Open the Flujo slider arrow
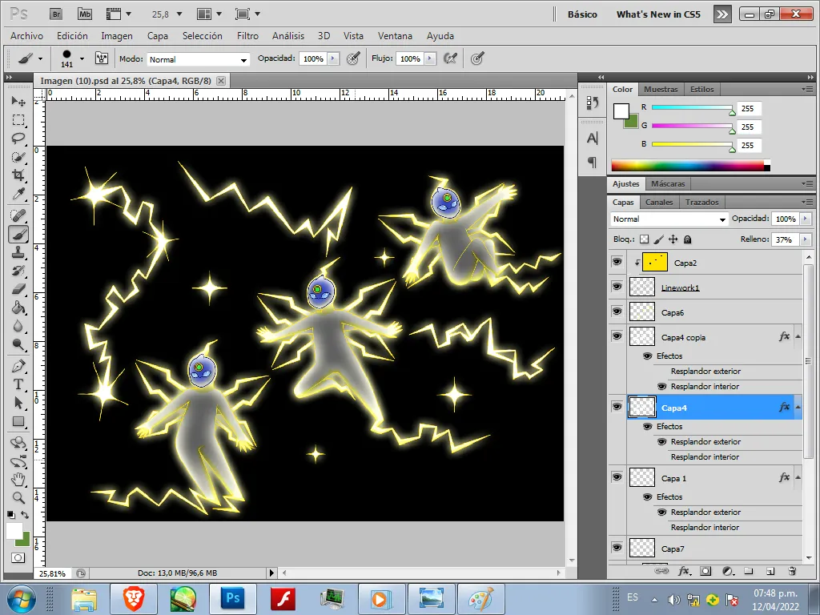Screen dimensions: 820x615 430,58
